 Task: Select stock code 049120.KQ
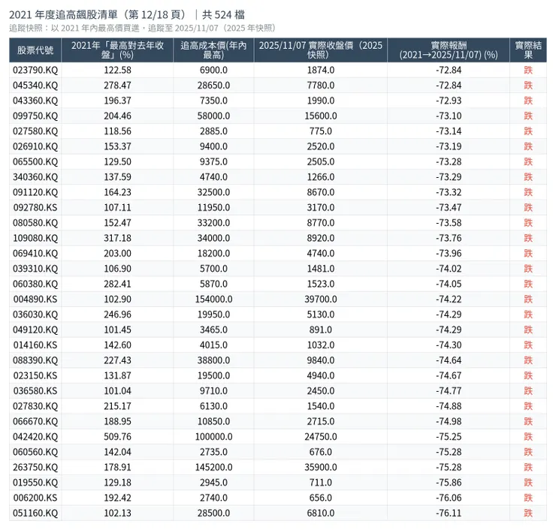tap(35, 330)
